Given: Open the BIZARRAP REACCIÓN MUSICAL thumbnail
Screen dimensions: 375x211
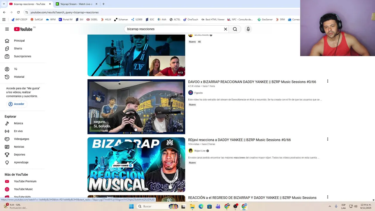Looking at the screenshot, I should 136,165.
